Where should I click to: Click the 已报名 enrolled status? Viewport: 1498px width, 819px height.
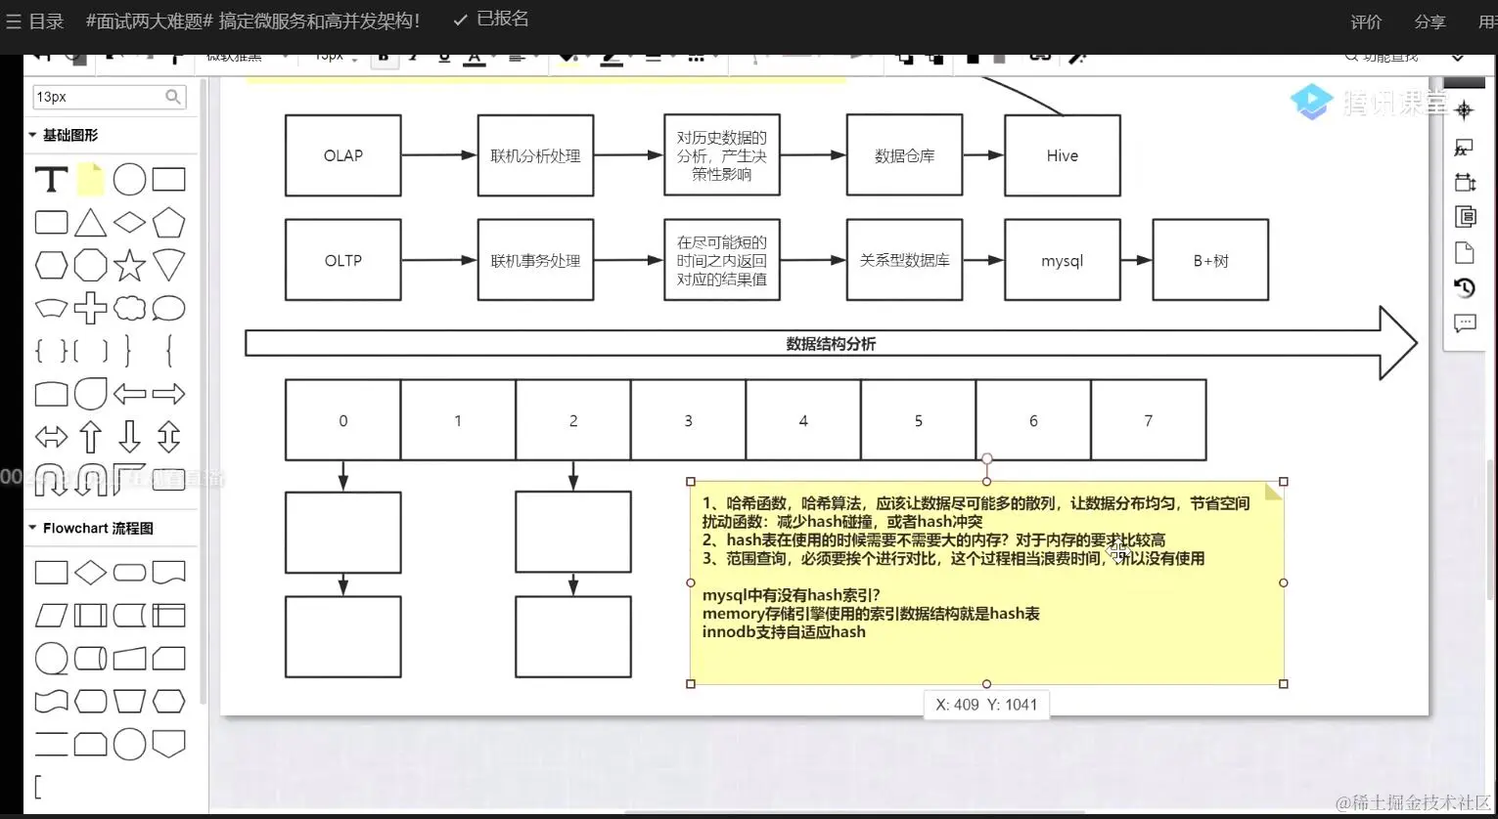point(491,20)
